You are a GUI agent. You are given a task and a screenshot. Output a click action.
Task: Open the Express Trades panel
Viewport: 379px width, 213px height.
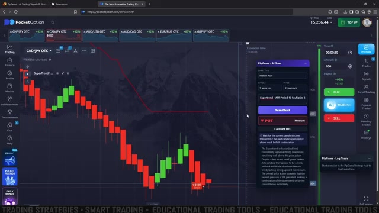click(x=366, y=104)
